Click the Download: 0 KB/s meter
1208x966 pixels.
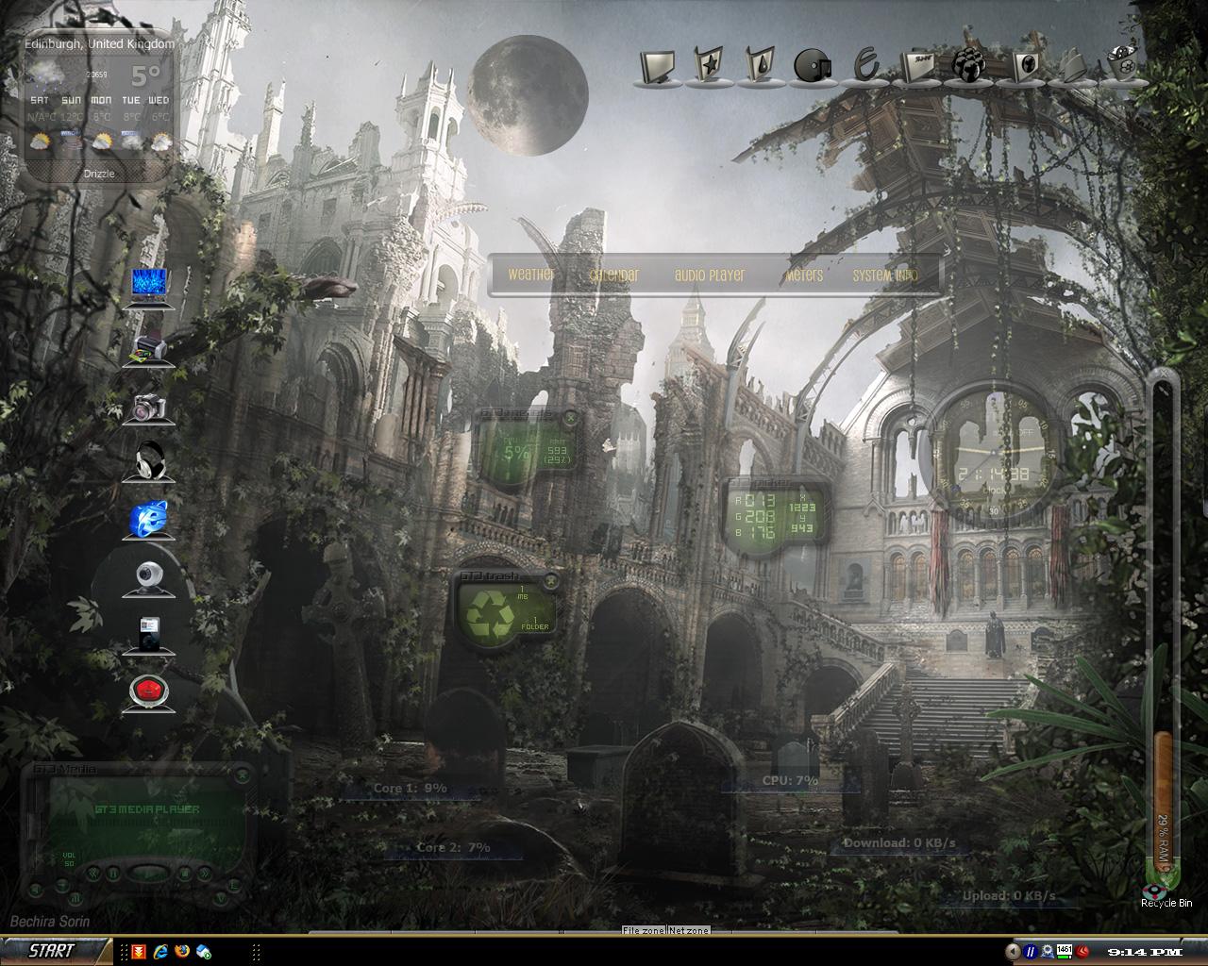899,843
